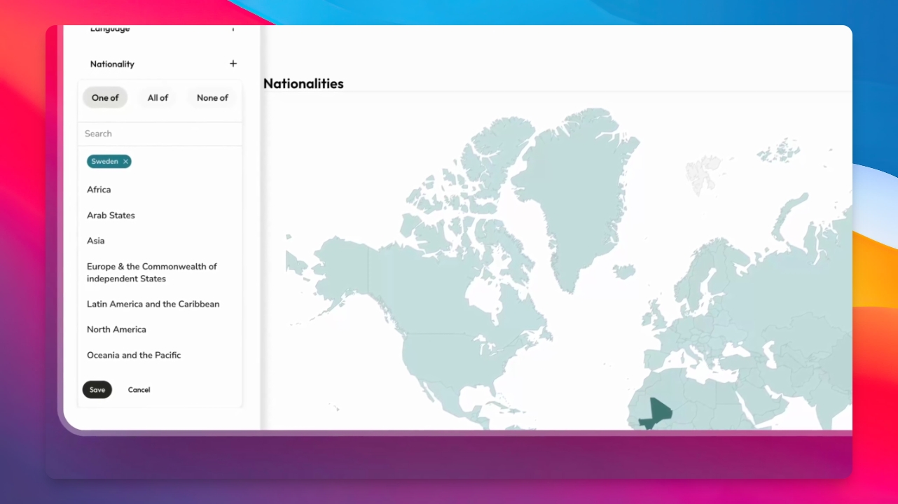
Task: Select the "One of" filter mode
Action: pyautogui.click(x=105, y=98)
